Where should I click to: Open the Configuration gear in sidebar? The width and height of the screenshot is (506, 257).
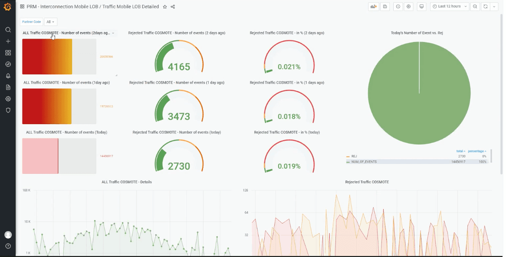click(x=8, y=99)
